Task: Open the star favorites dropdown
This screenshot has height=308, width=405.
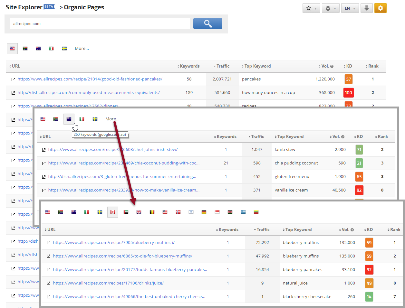Action: click(311, 8)
